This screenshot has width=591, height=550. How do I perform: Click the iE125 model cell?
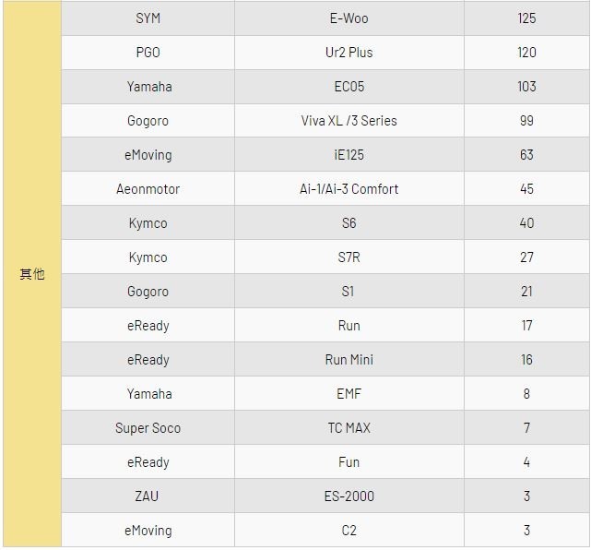pyautogui.click(x=349, y=155)
